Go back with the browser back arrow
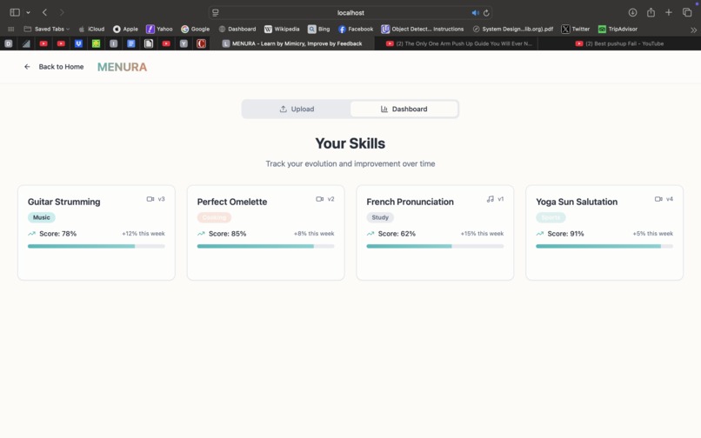 [44, 12]
